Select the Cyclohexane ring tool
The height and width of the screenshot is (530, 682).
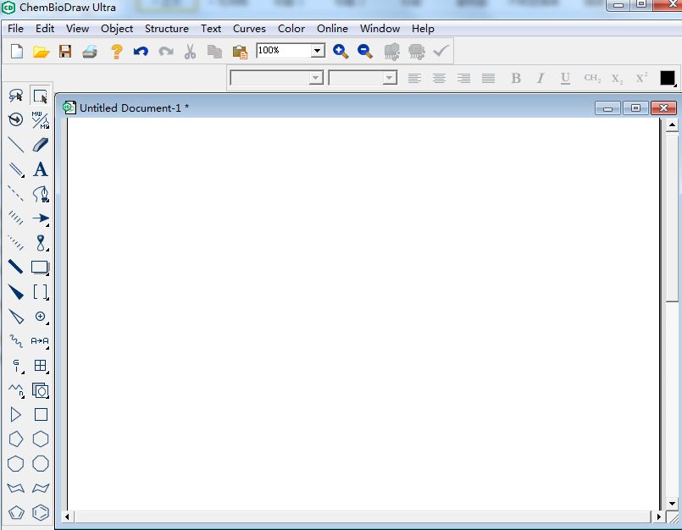pyautogui.click(x=41, y=439)
